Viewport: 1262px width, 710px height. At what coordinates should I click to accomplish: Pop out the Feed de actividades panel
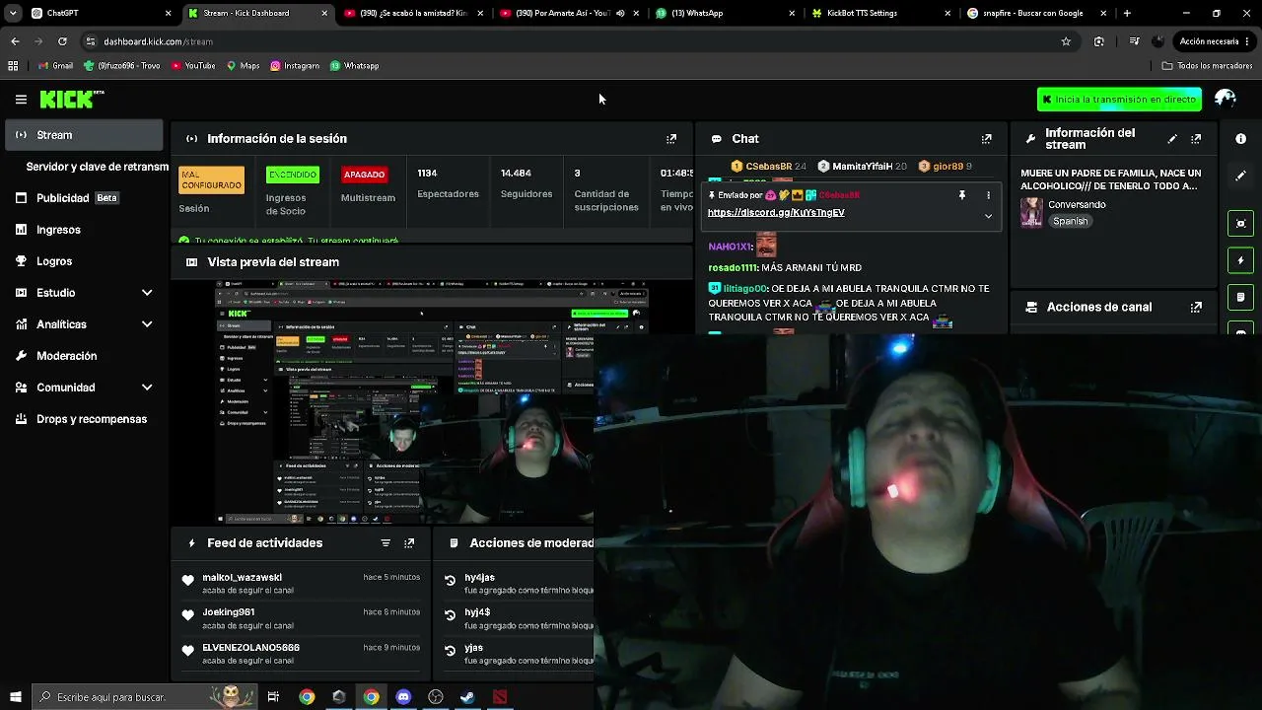click(x=409, y=543)
